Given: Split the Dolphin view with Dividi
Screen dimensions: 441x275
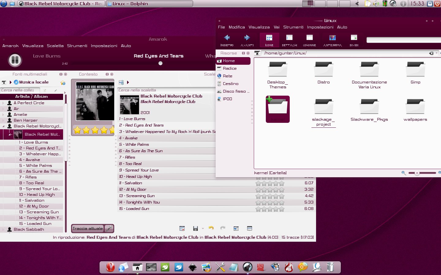Looking at the screenshot, I should (354, 40).
